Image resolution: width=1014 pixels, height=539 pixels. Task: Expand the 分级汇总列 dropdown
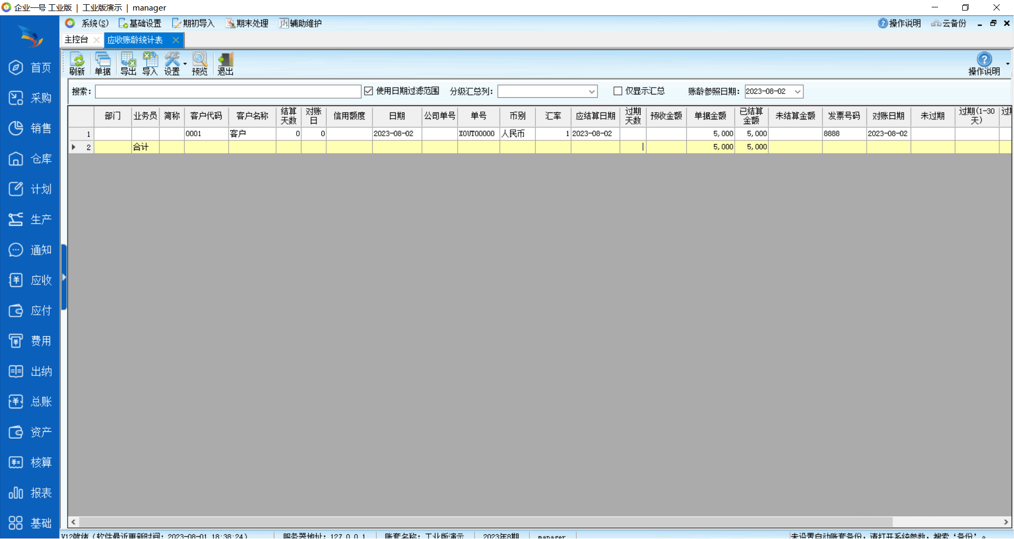point(592,92)
